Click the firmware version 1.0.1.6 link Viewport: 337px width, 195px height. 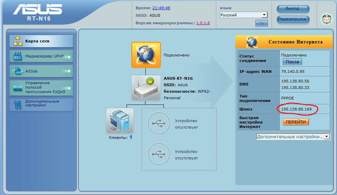click(203, 23)
